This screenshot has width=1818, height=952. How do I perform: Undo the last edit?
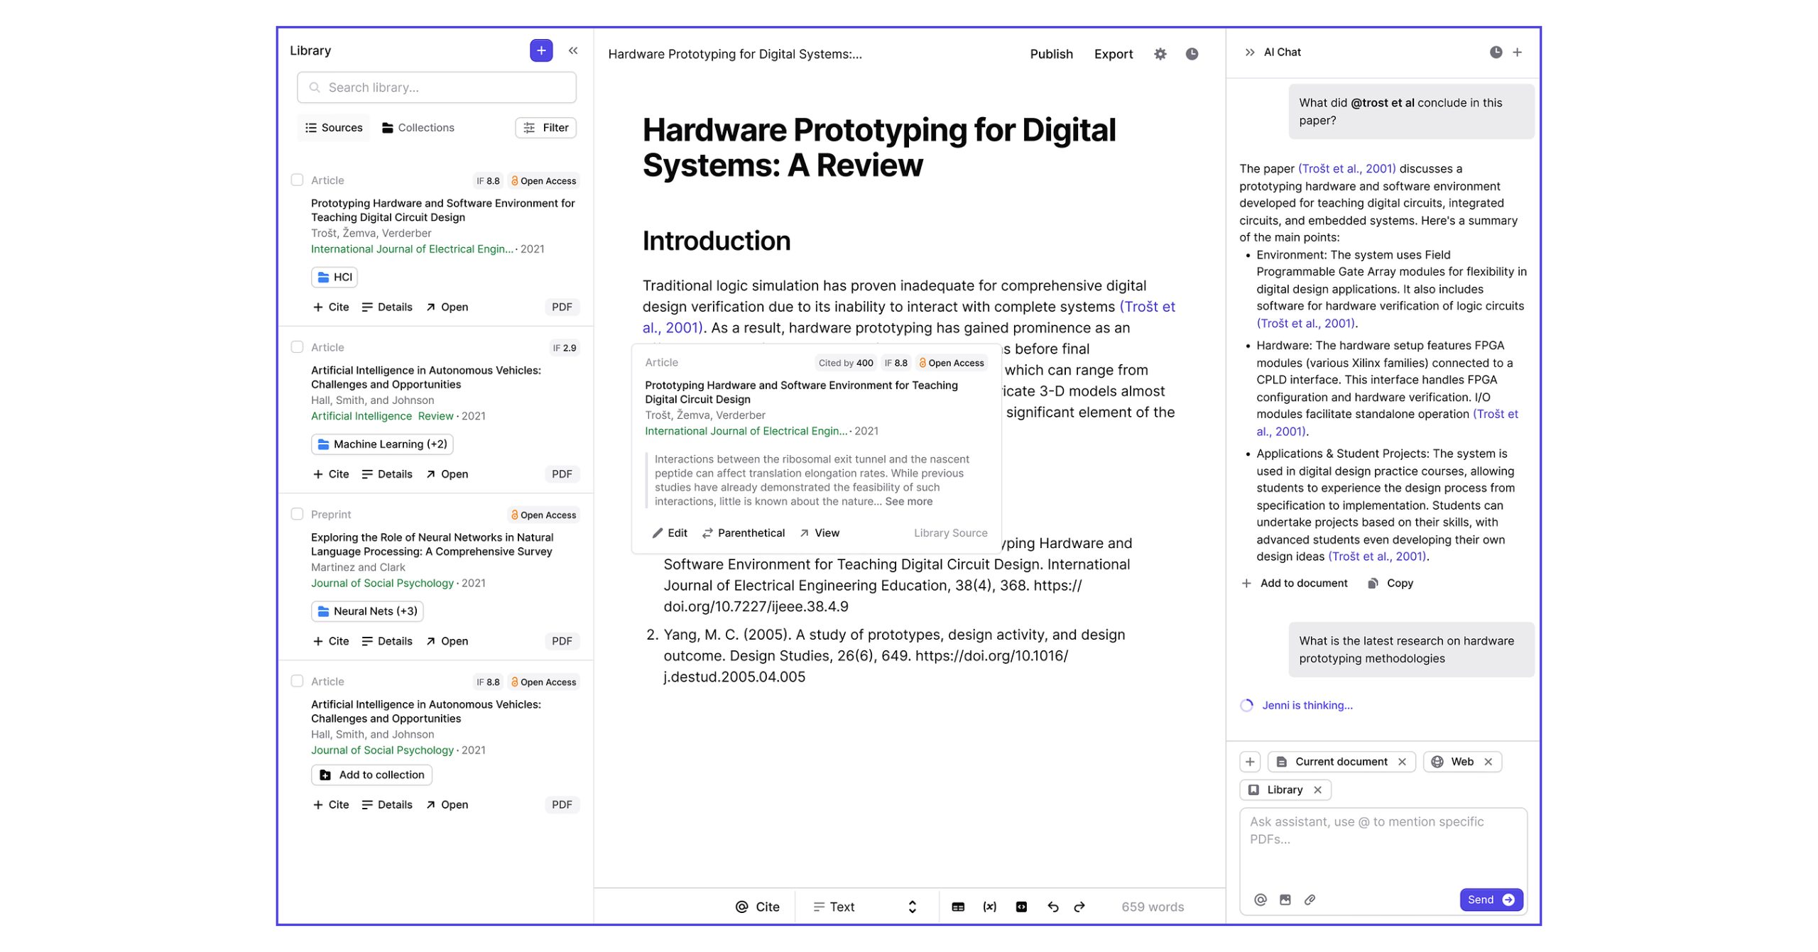[1052, 907]
